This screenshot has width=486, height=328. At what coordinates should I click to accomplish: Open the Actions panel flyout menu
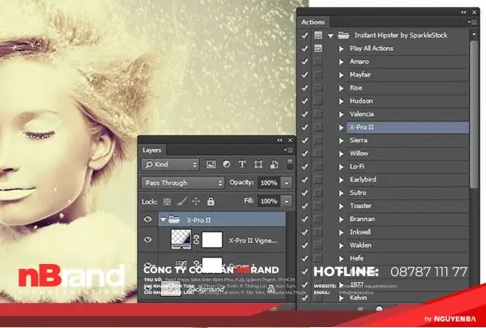pos(473,22)
